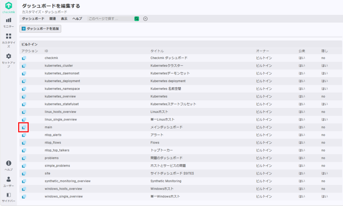Viewport: 343px width, 206px height.
Task: Click the Synthetic Monitoring title cell
Action: click(166, 181)
